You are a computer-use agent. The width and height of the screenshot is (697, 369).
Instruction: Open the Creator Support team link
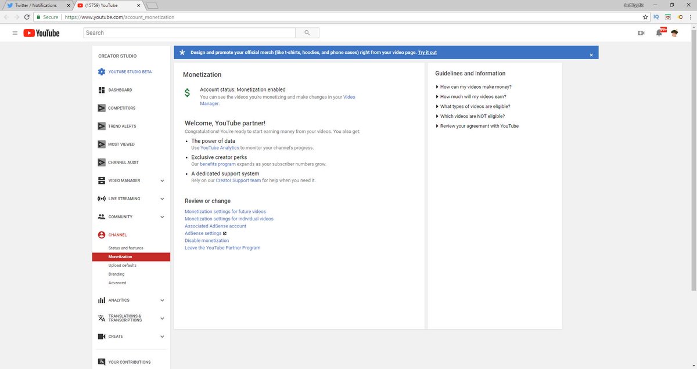(238, 180)
